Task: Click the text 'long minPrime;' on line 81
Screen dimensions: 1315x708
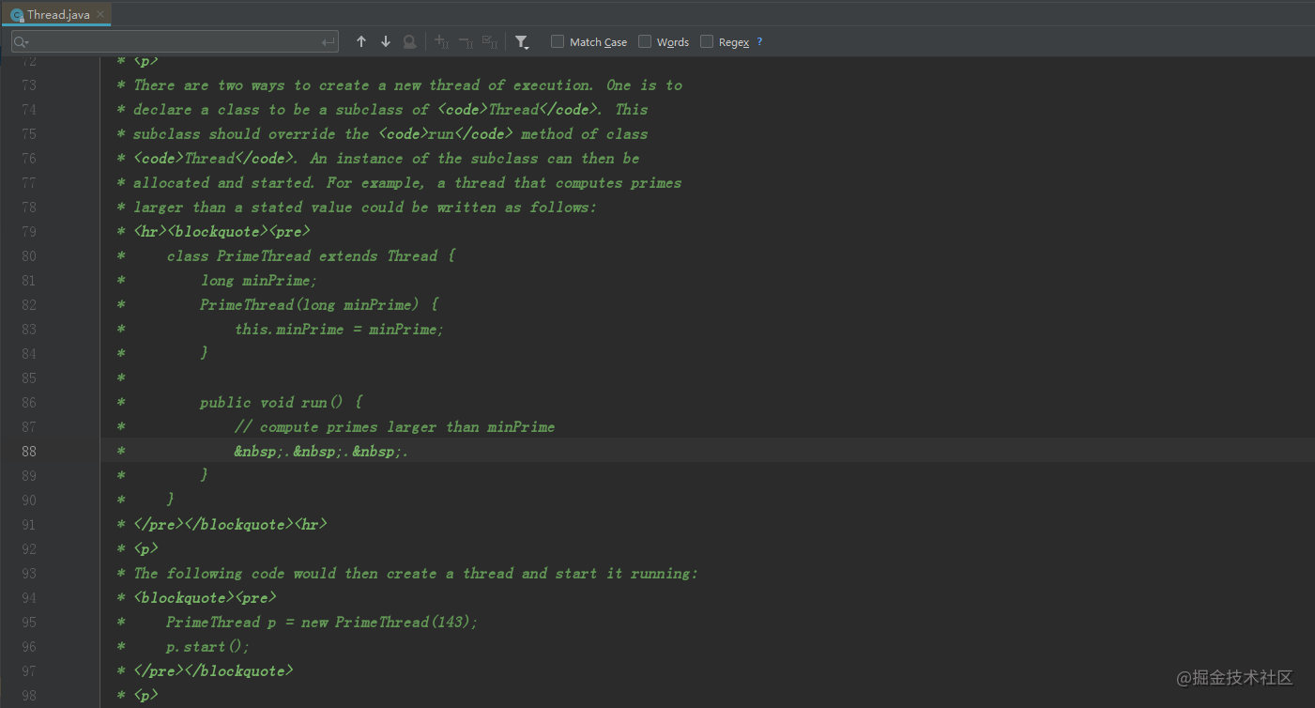Action: 259,280
